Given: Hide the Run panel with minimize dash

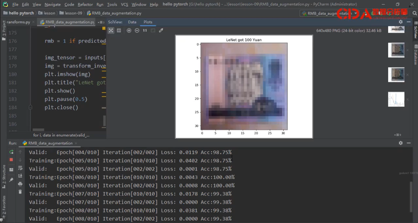Looking at the screenshot, I should (409, 143).
